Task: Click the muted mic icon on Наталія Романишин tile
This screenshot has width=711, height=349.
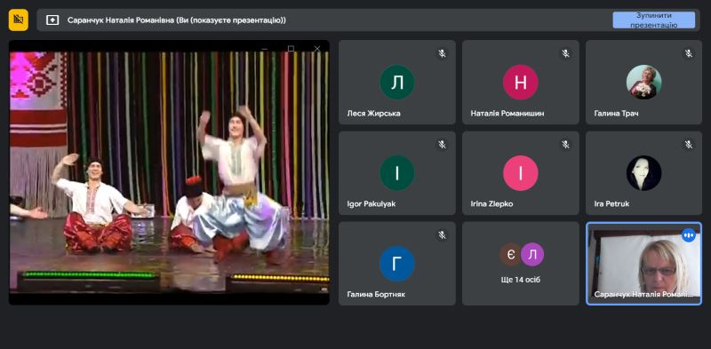Action: [565, 53]
